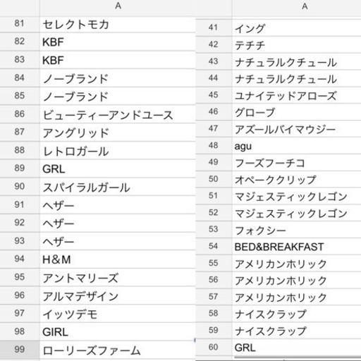Screen dimensions: 361x361
Task: Click row header 60
Action: (x=214, y=348)
